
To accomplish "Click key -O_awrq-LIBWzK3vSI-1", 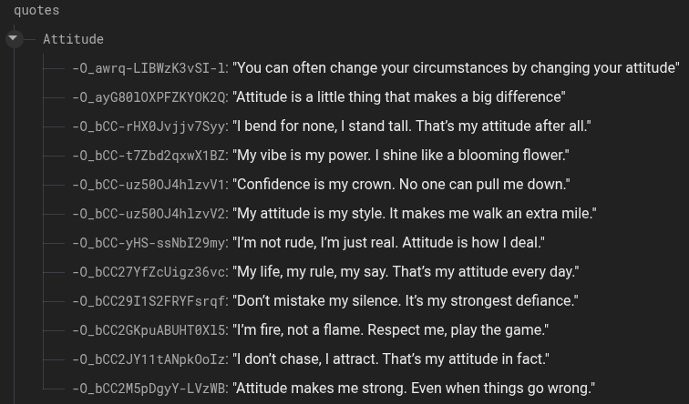I will coord(149,68).
